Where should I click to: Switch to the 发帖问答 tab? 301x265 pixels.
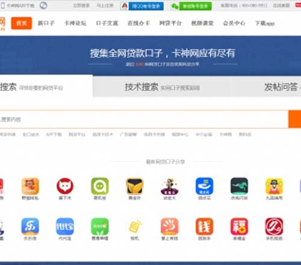point(267,87)
